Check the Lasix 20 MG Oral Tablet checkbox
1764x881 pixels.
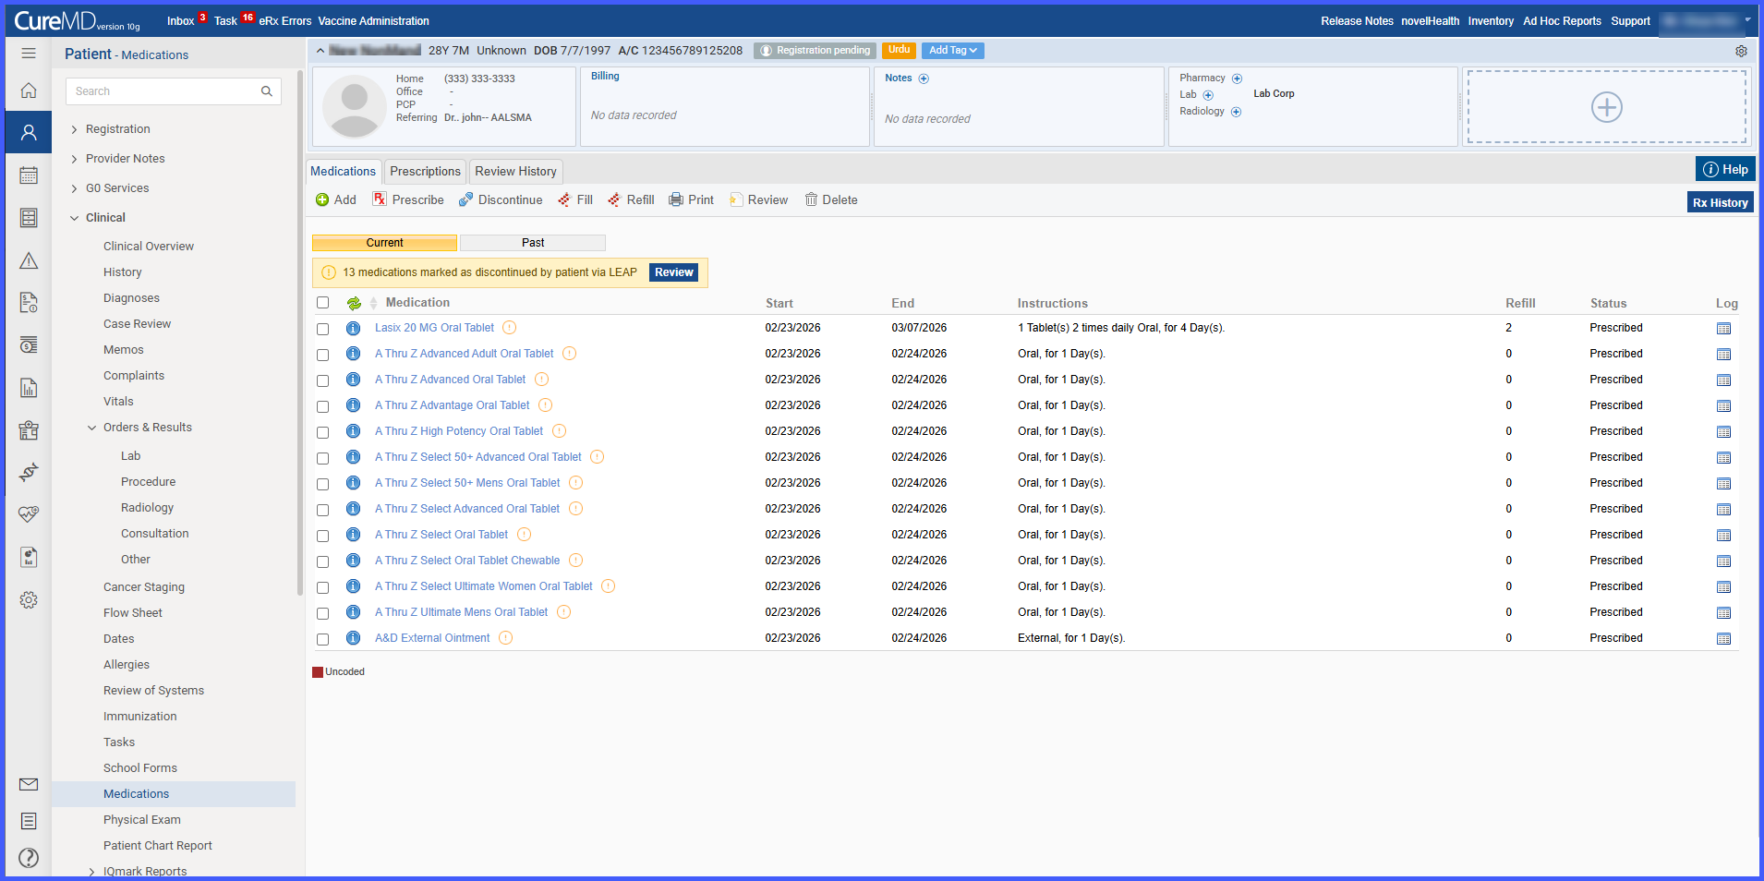[x=322, y=329]
